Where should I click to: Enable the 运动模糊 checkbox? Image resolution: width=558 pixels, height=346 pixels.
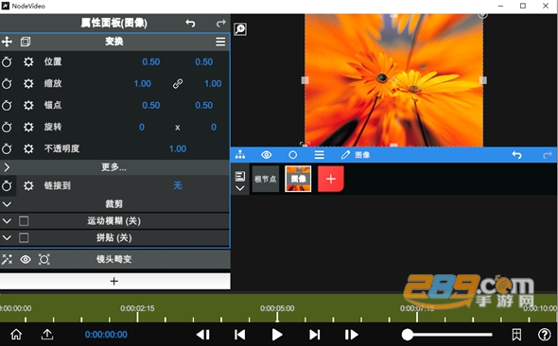click(x=24, y=221)
